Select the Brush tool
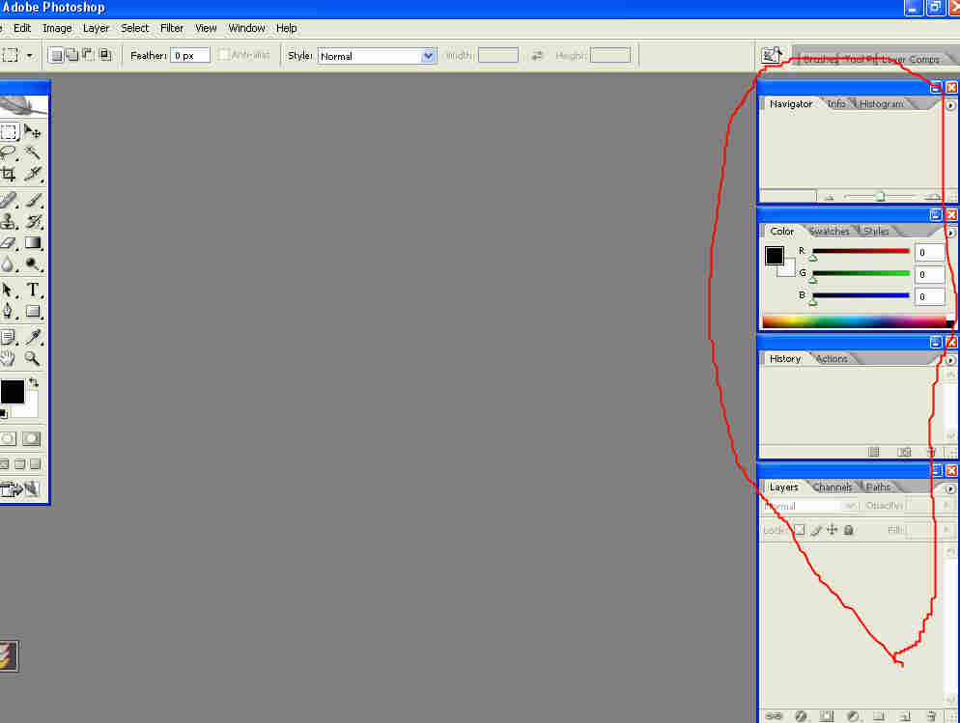 tap(33, 200)
